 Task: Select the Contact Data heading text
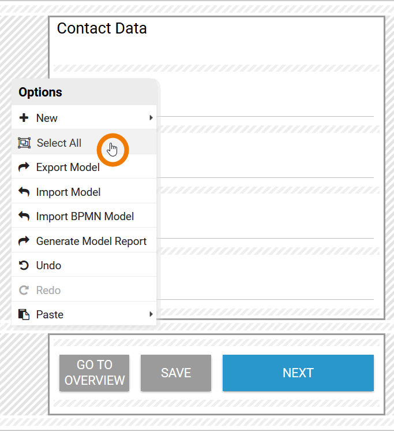(102, 28)
